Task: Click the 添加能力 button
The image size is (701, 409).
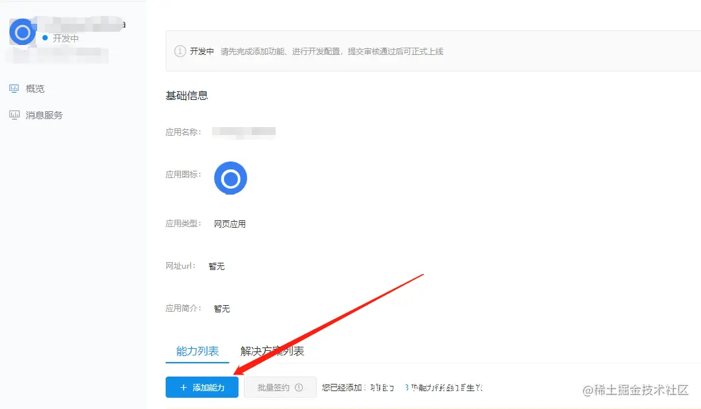Action: click(x=201, y=387)
